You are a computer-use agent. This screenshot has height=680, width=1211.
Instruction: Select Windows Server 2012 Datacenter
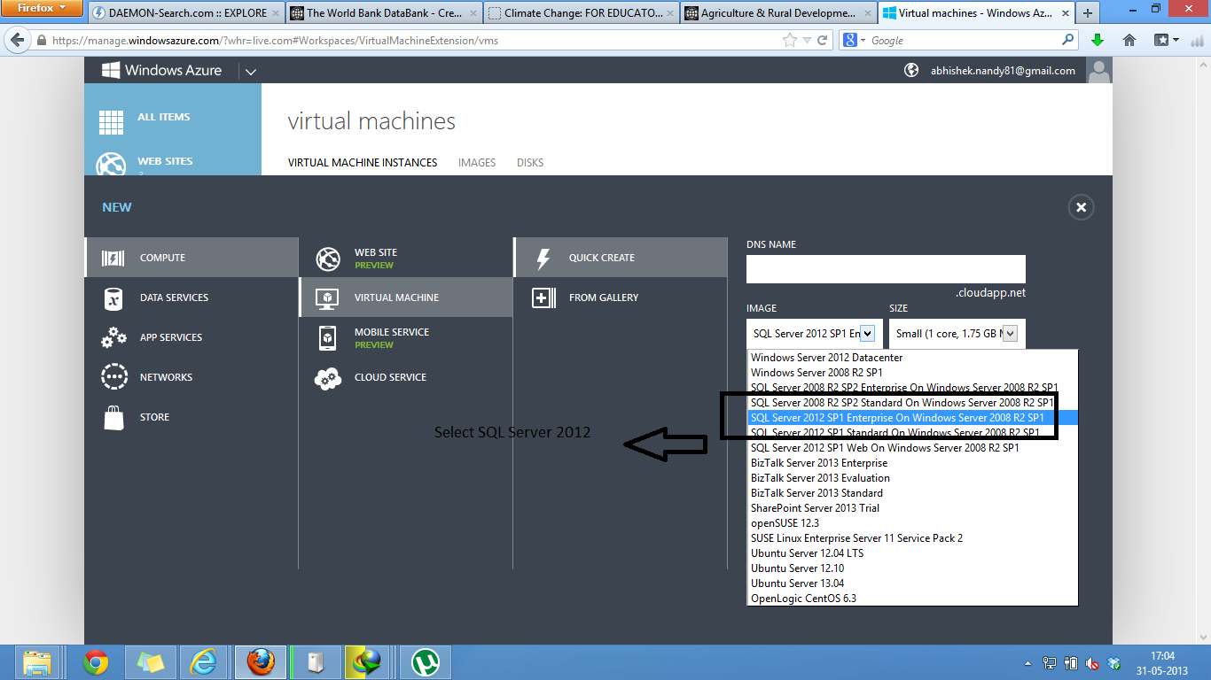click(x=912, y=358)
